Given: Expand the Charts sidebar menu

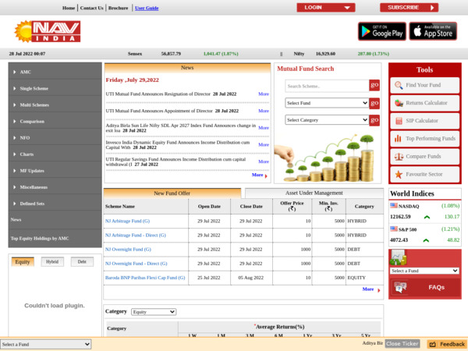Looking at the screenshot, I should pos(55,154).
